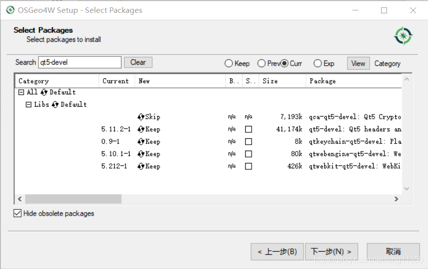
Task: Maximize the OSGeo4W Setup window
Action: tap(384, 10)
